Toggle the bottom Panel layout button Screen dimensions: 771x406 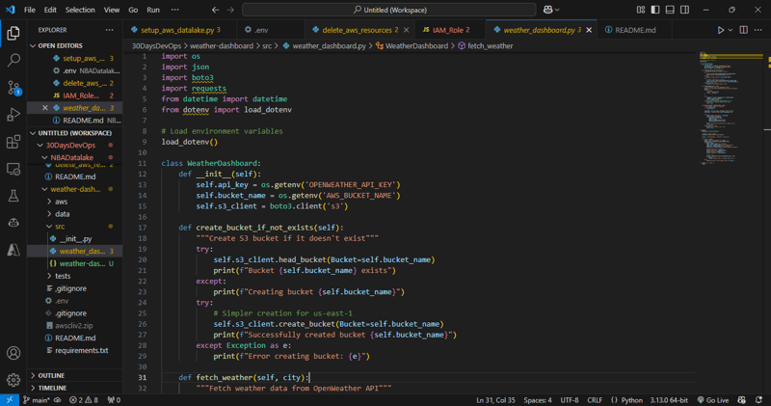click(670, 10)
